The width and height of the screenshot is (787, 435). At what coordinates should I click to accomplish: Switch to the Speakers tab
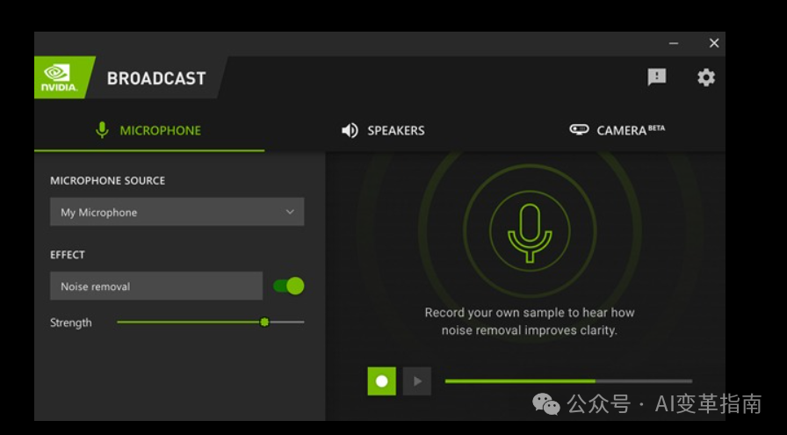coord(383,131)
